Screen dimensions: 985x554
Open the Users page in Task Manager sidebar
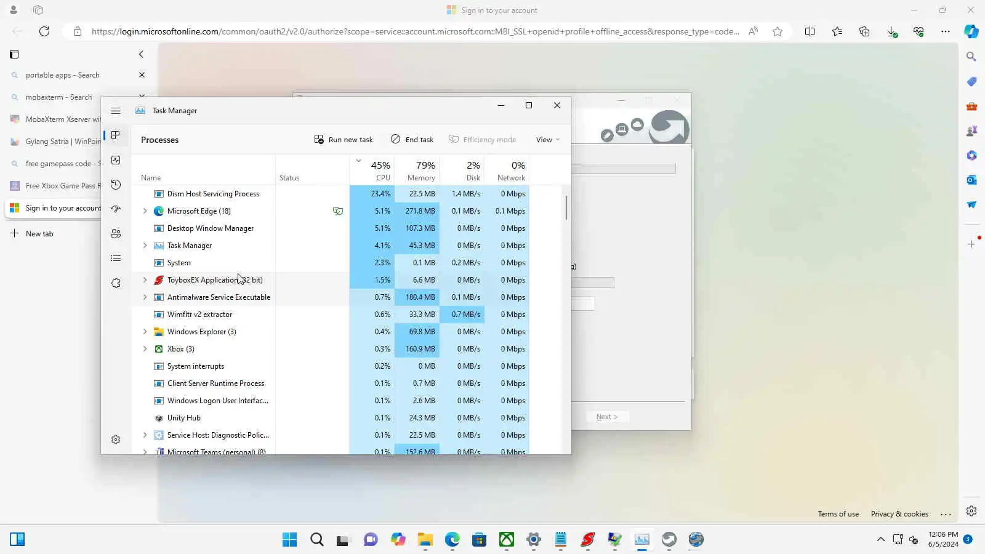tap(116, 234)
